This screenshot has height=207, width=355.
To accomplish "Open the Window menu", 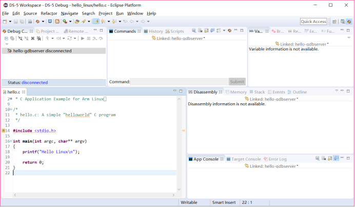I will tap(135, 13).
